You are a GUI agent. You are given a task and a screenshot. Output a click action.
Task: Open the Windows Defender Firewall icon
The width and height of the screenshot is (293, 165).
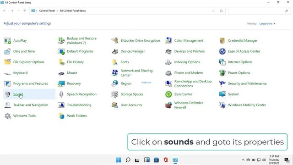(x=168, y=105)
